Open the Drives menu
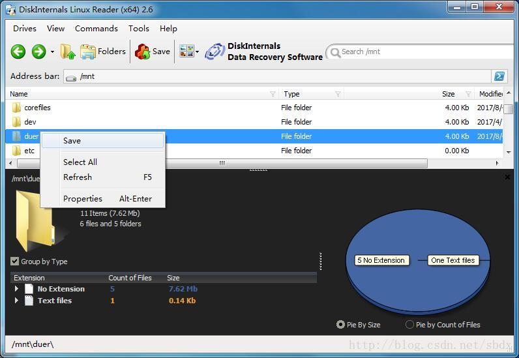Image resolution: width=519 pixels, height=358 pixels. click(25, 29)
